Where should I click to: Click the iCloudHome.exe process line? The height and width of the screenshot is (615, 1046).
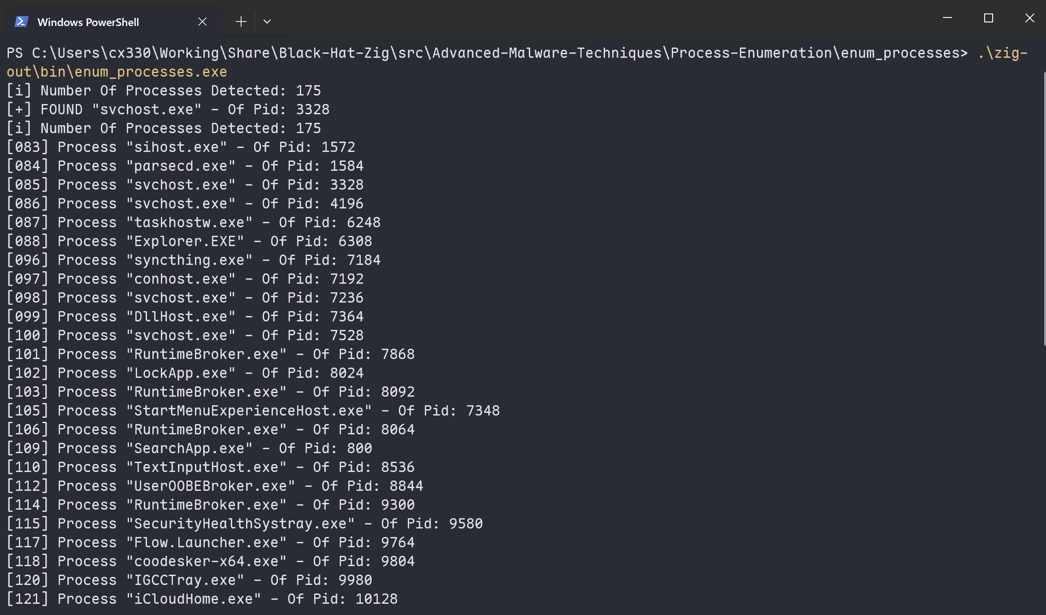click(202, 599)
